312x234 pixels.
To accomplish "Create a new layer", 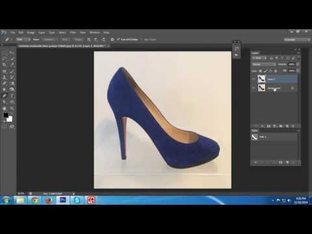I will coord(287,126).
